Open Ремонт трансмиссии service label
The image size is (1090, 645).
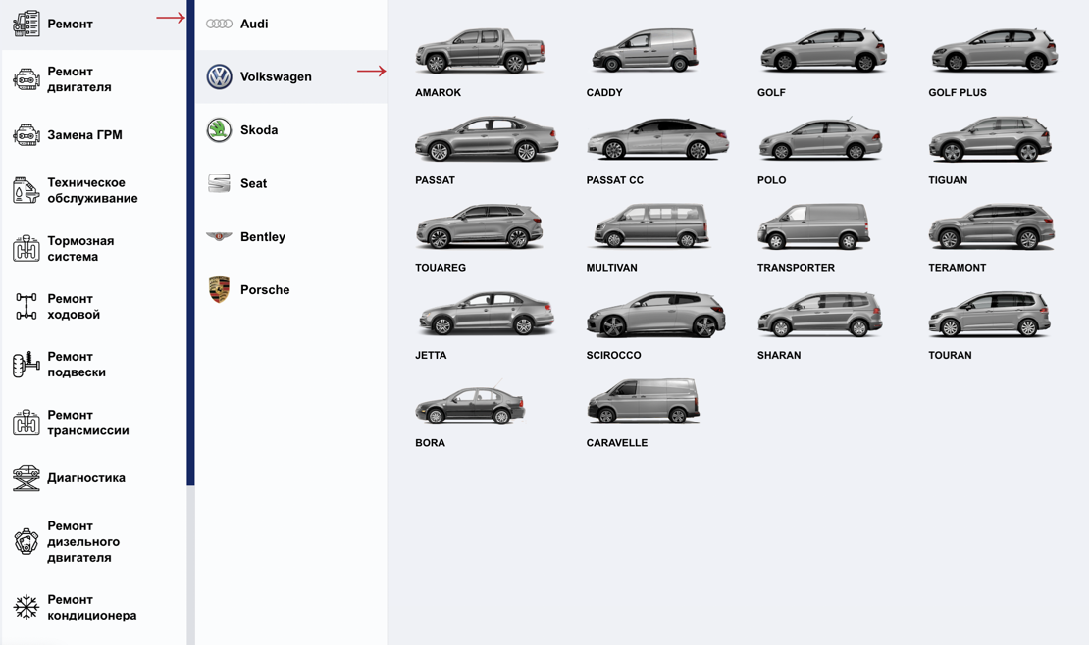pos(88,422)
